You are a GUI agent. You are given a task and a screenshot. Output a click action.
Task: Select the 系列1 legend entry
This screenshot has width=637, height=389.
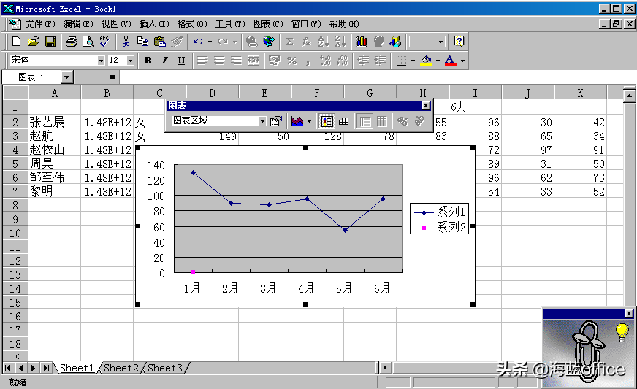(x=439, y=212)
